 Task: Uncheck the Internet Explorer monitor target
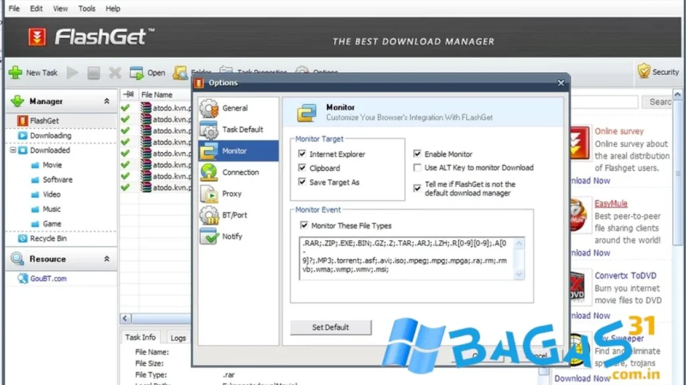[302, 154]
